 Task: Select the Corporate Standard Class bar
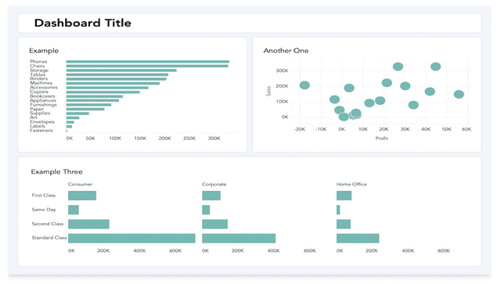[x=239, y=239]
